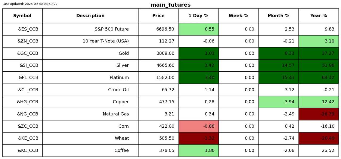Click the Year % column header
The image size is (341, 159).
[318, 16]
